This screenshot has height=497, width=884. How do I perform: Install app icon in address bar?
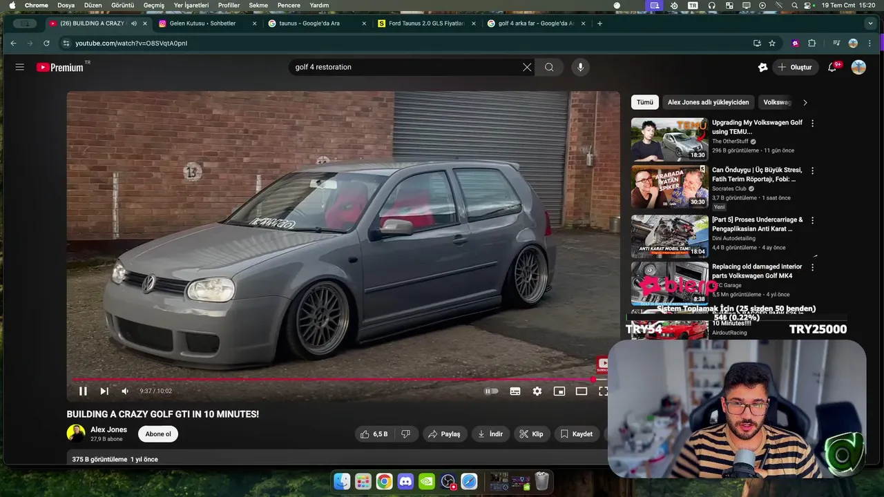(x=757, y=43)
